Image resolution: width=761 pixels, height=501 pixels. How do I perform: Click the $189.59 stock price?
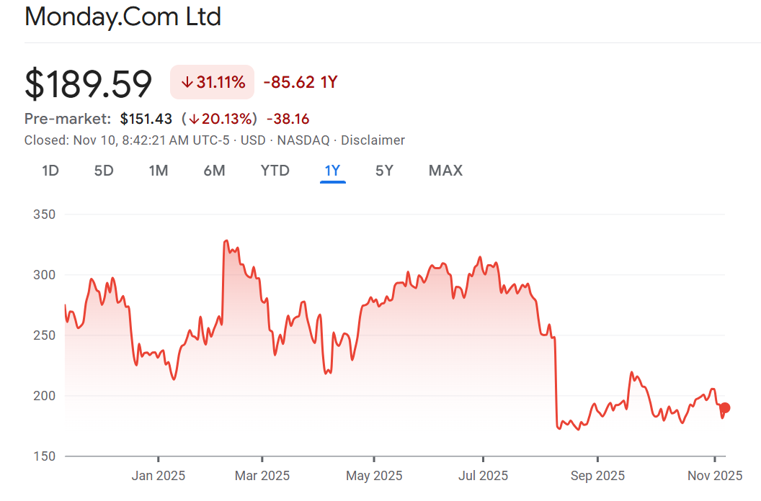(x=89, y=83)
